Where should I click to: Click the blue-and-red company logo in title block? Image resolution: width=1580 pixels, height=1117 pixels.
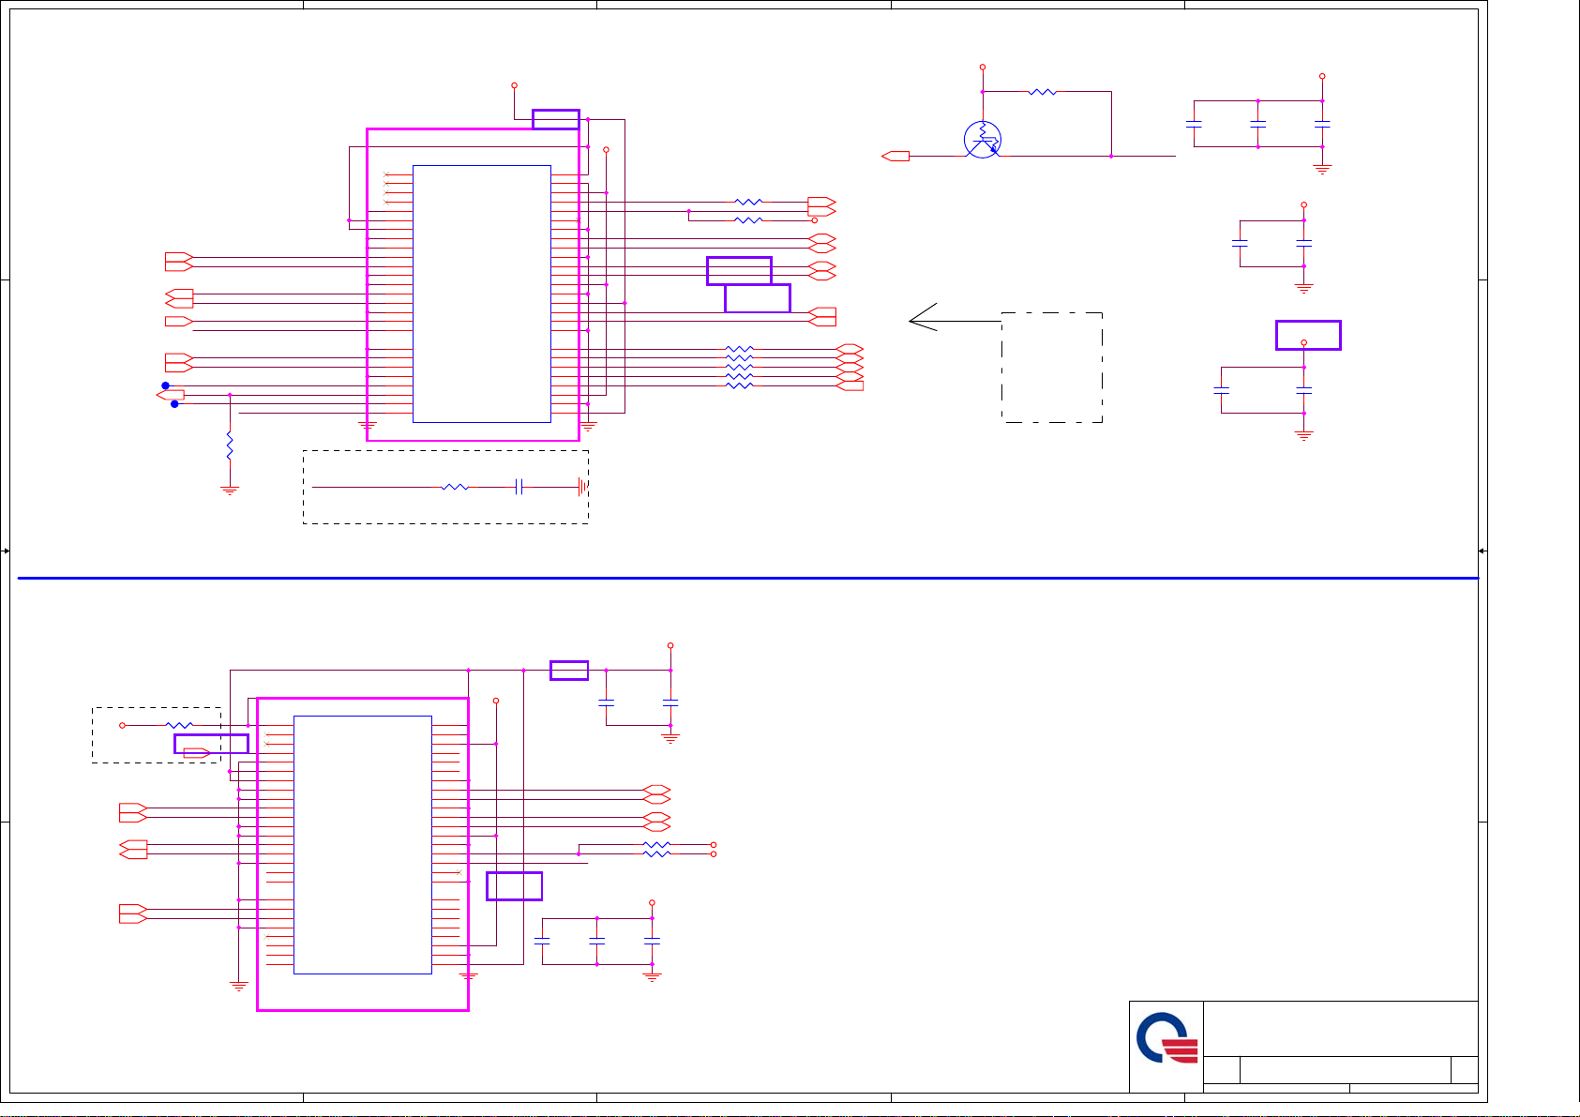(1166, 1038)
